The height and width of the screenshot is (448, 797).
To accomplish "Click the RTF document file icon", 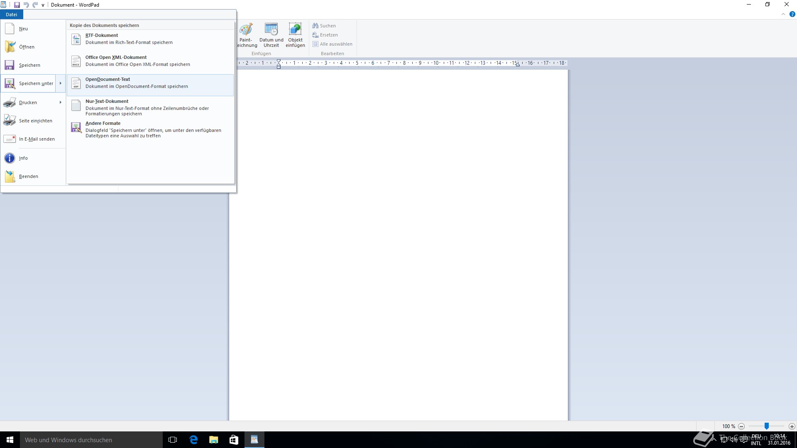I will tap(76, 39).
